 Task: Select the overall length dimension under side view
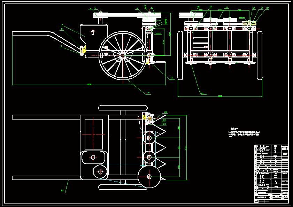[x=89, y=85]
